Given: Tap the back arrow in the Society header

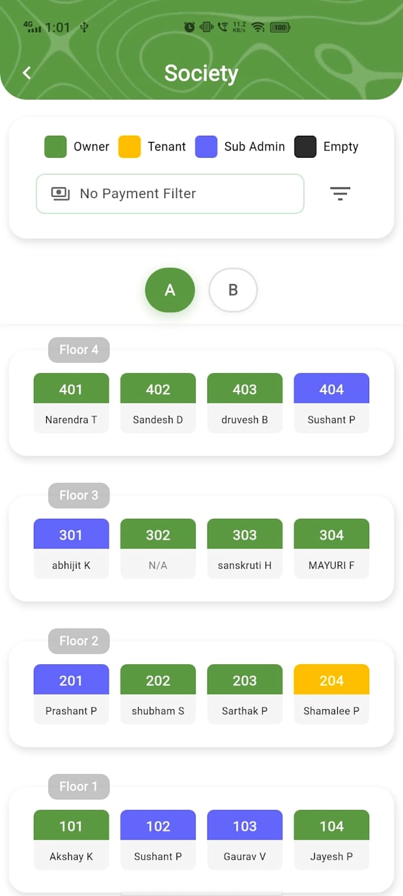Looking at the screenshot, I should click(x=27, y=73).
